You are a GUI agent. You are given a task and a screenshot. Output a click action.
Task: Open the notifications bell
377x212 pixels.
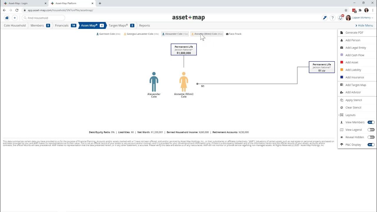tap(340, 18)
